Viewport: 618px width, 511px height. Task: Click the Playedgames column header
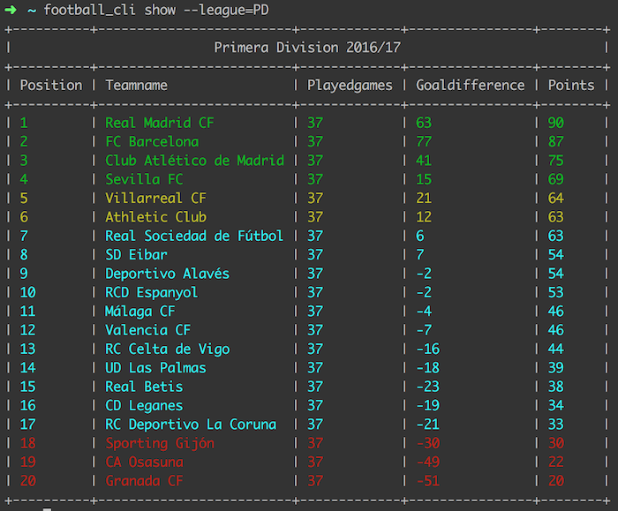click(350, 85)
